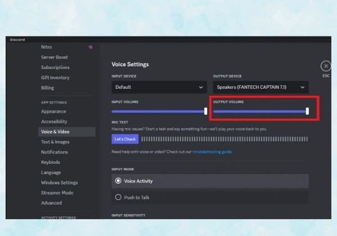Select Push to Talk input mode
The width and height of the screenshot is (337, 236).
[210, 197]
